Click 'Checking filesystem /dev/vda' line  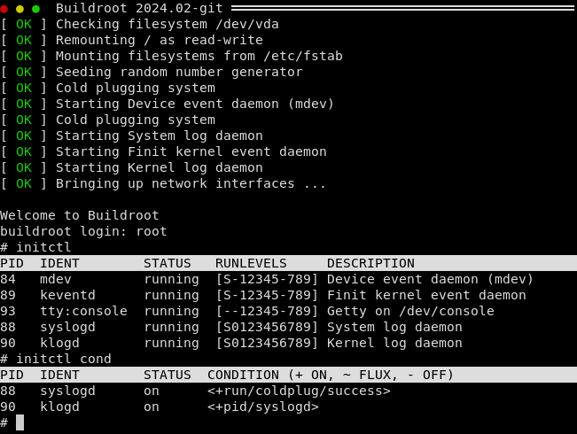tap(167, 24)
